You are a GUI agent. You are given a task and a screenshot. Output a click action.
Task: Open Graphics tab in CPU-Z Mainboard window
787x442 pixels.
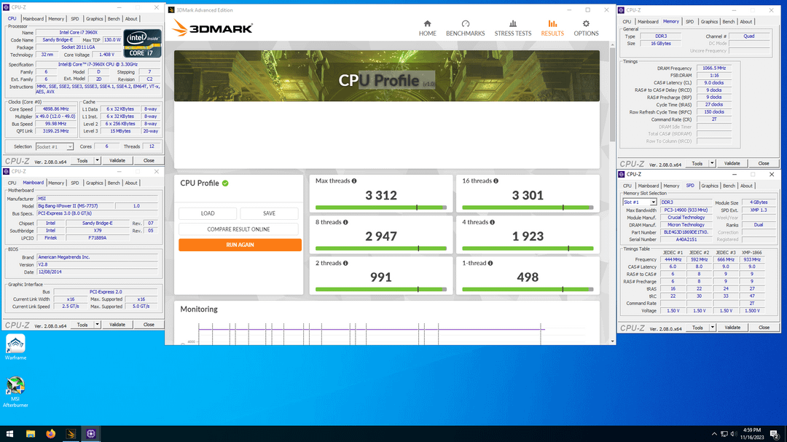coord(94,183)
